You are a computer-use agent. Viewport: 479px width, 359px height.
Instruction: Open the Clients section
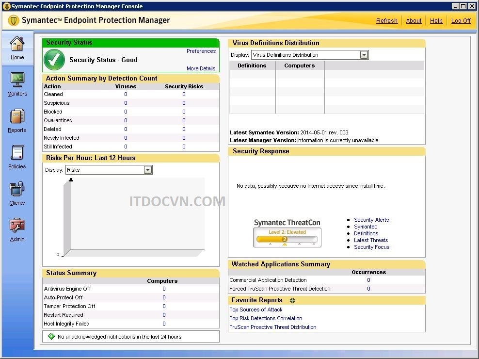coord(17,192)
